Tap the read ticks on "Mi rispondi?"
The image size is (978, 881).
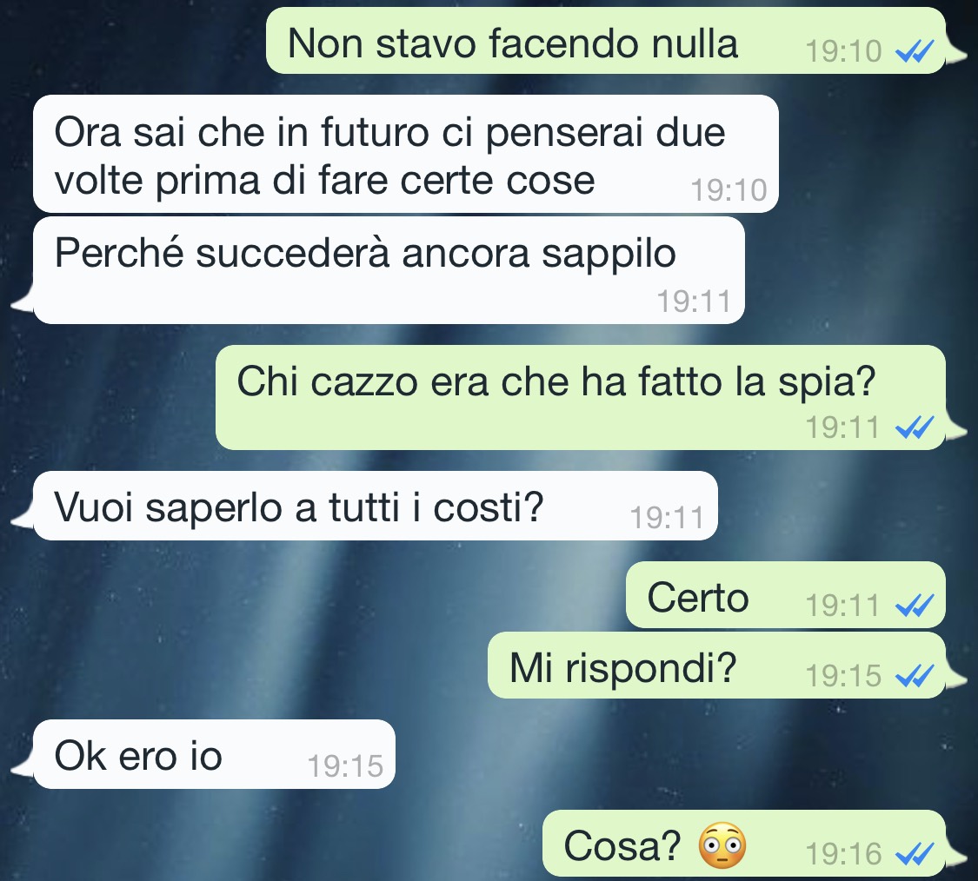pos(915,676)
